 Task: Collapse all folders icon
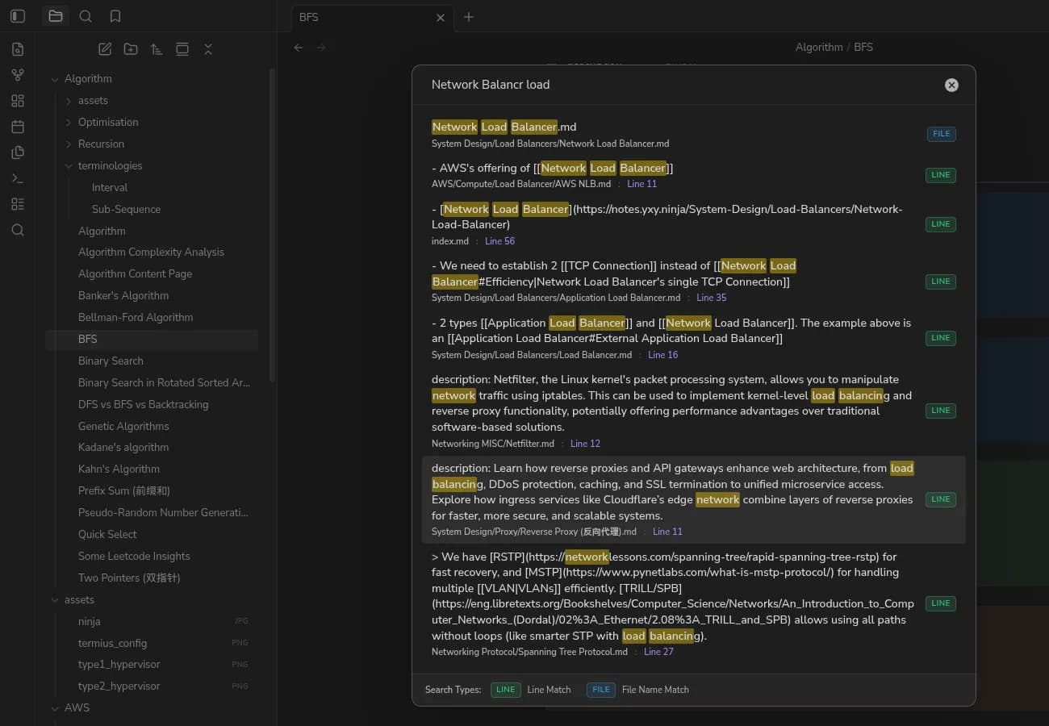(208, 49)
